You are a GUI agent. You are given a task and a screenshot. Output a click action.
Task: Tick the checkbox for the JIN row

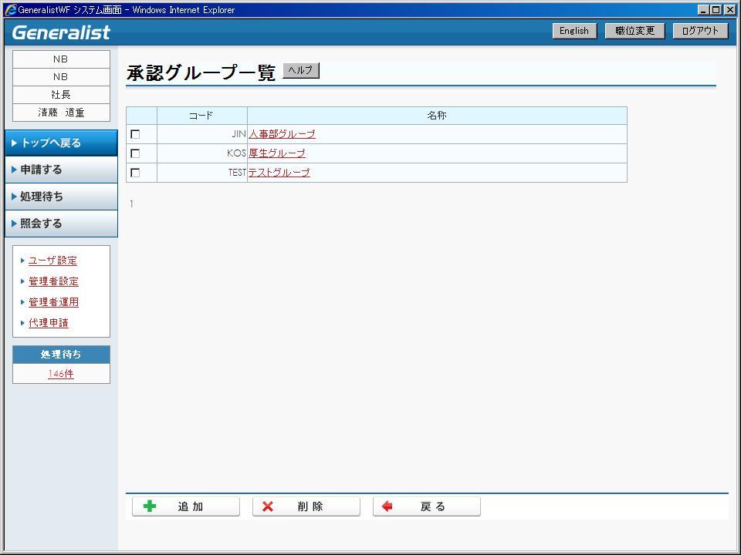click(x=135, y=134)
